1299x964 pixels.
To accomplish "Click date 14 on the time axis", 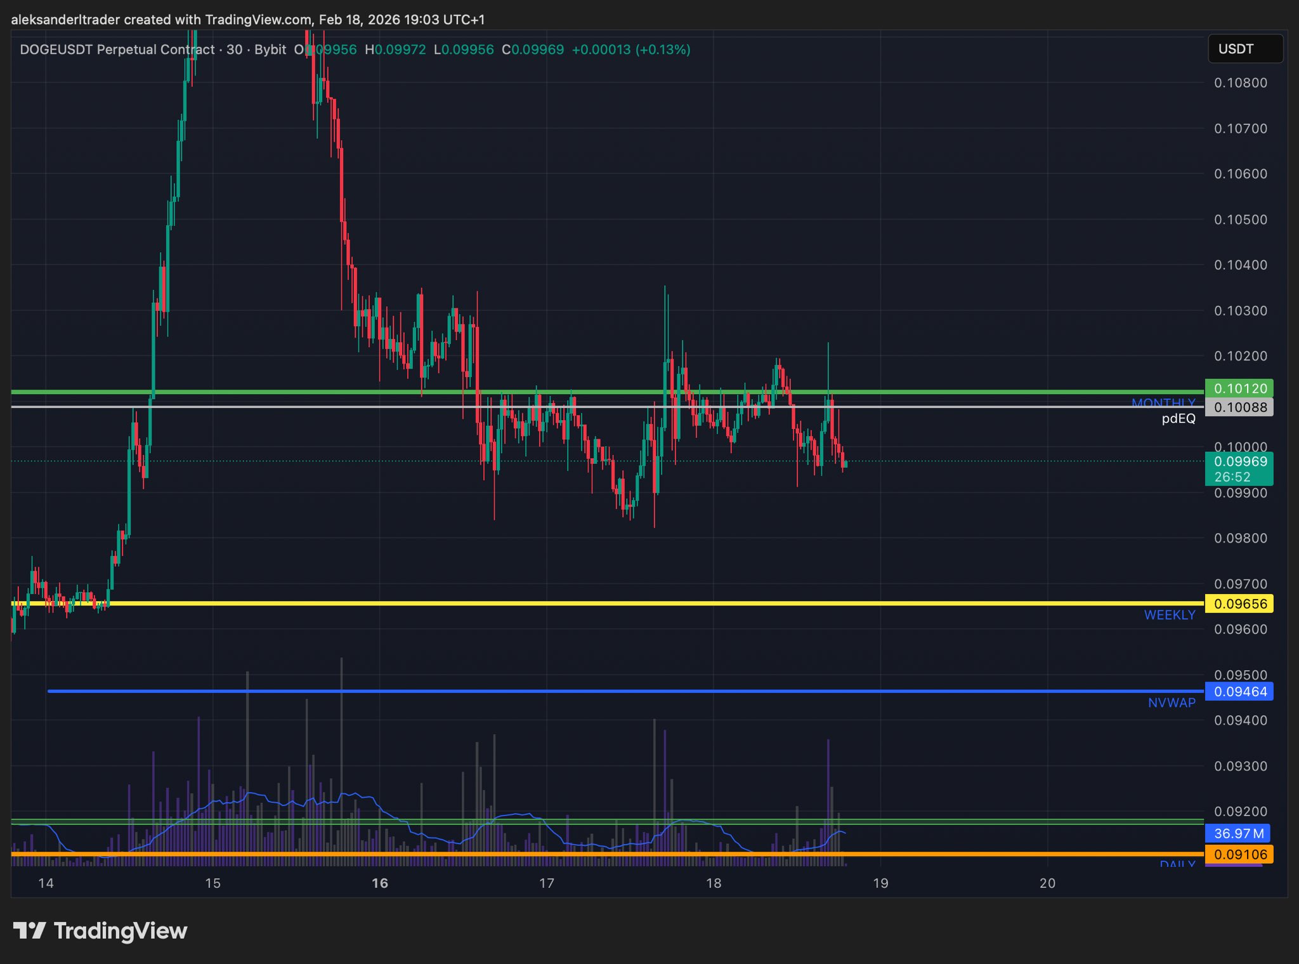I will (46, 883).
